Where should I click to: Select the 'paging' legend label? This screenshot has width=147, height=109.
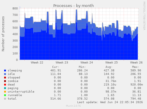[13, 88]
